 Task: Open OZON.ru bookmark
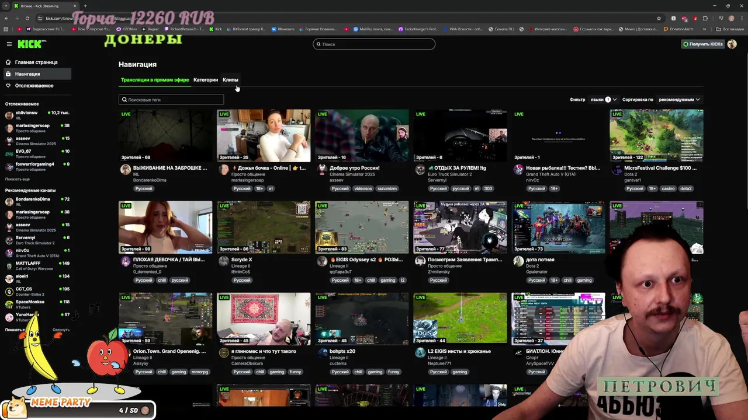126,29
